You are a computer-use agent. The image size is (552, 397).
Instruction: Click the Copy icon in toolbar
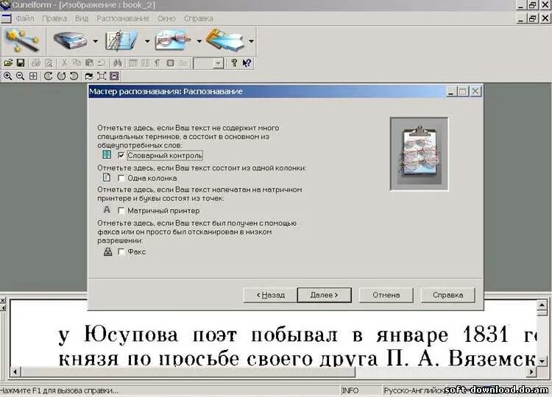[x=77, y=63]
